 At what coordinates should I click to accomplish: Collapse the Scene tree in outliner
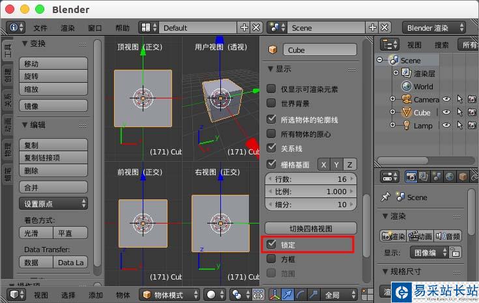coord(380,60)
